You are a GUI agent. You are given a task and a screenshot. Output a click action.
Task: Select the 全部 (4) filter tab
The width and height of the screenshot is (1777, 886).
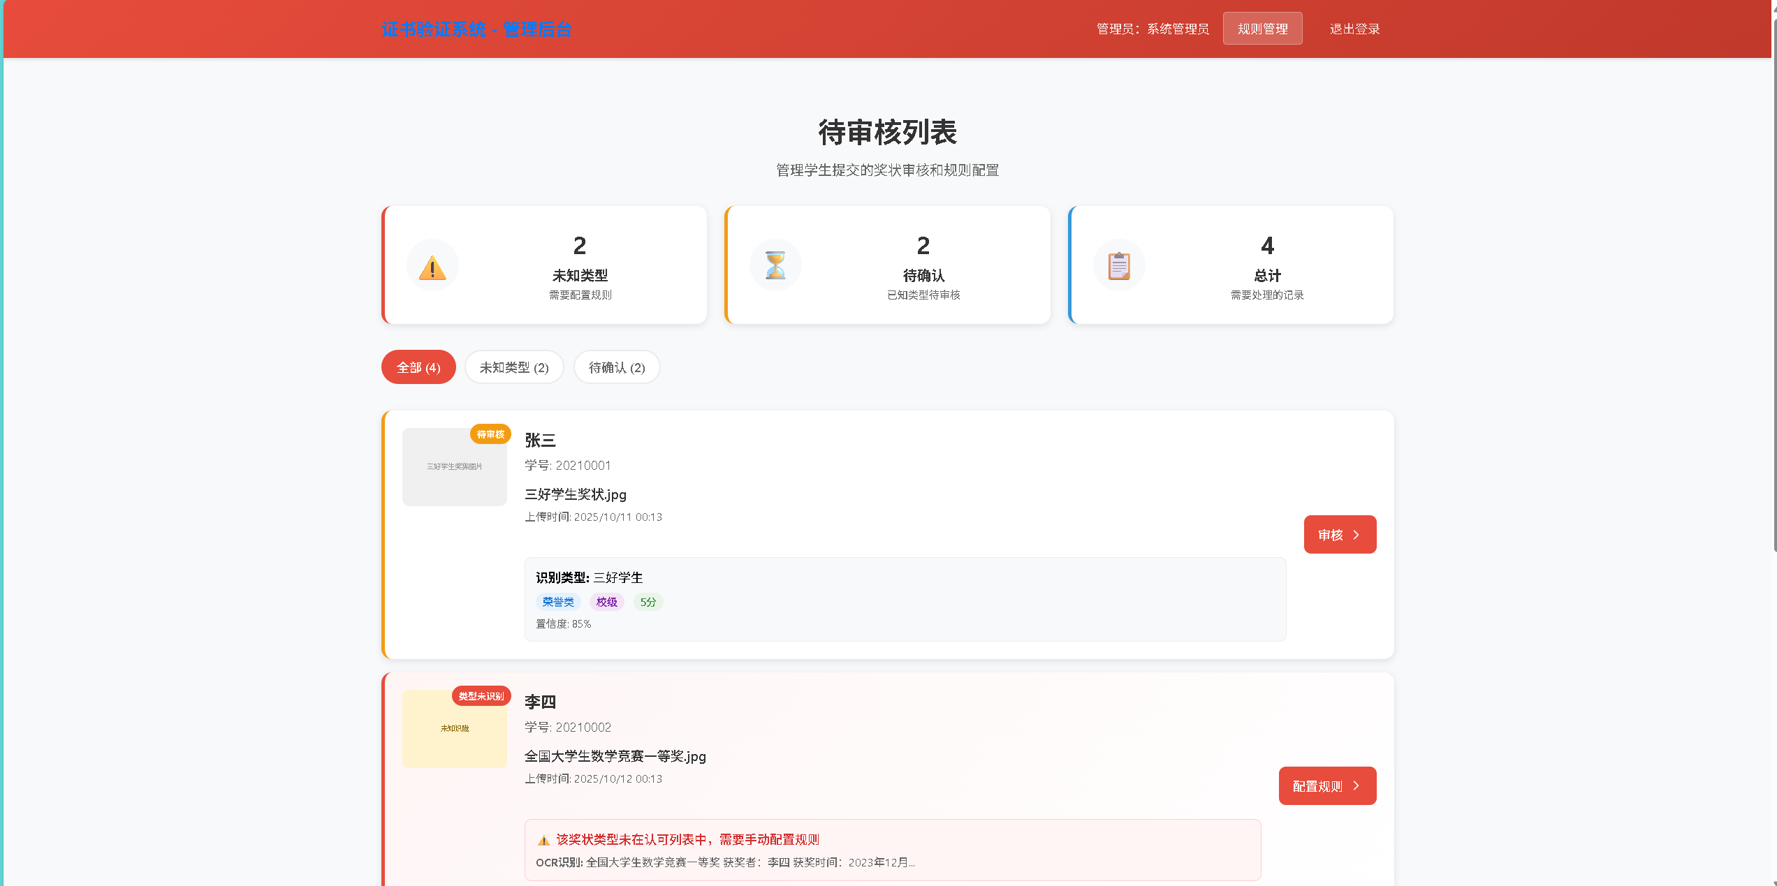pyautogui.click(x=418, y=367)
